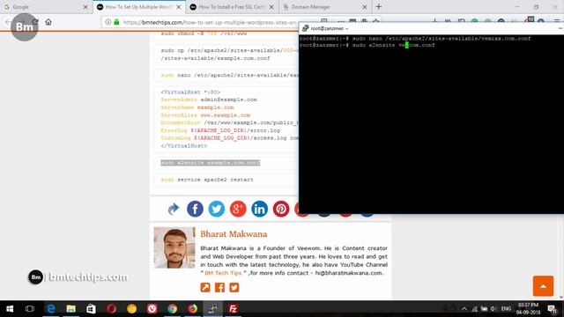This screenshot has width=564, height=317.
Task: Share article on Google Plus
Action: (x=238, y=209)
